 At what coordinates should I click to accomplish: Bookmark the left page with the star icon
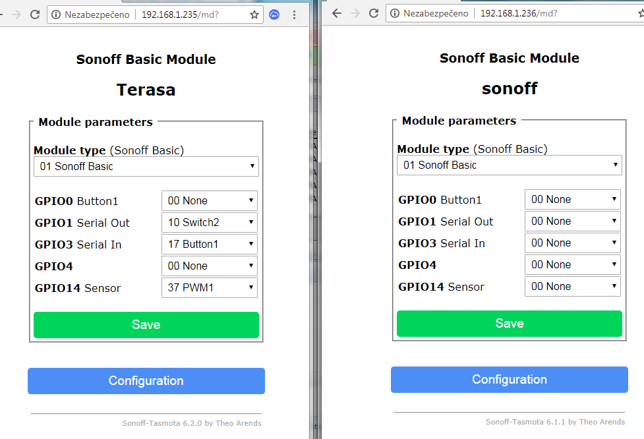click(254, 14)
